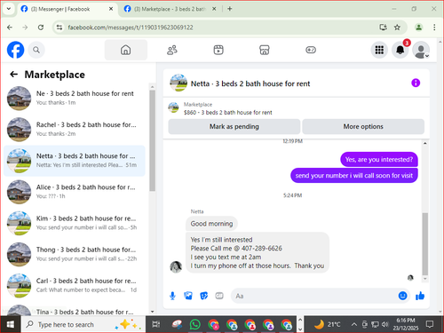Screen dimensions: 444x333
Task: Attach a photo using the image icon
Action: click(188, 296)
